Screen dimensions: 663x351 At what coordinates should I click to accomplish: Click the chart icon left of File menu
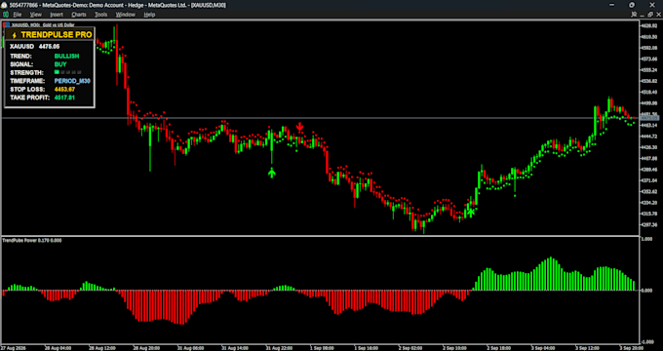tap(6, 15)
